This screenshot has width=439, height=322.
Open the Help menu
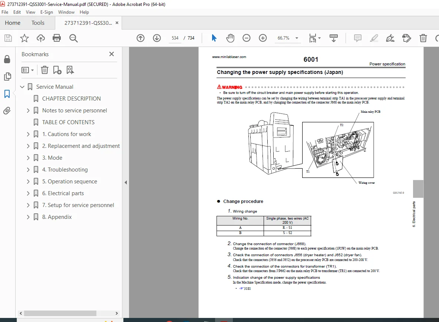point(84,12)
